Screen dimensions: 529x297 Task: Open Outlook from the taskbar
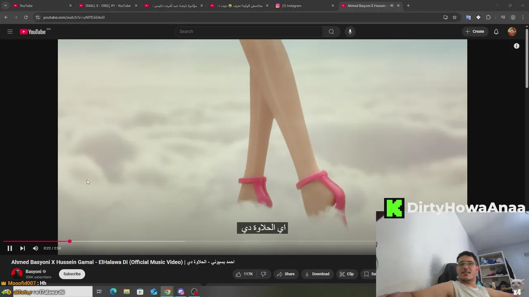click(x=154, y=292)
